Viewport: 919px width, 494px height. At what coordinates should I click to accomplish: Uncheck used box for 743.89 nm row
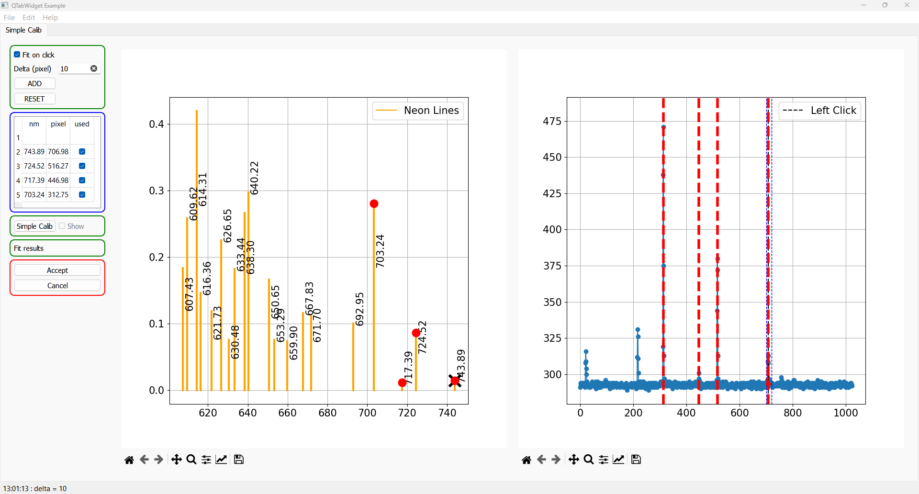pyautogui.click(x=82, y=152)
